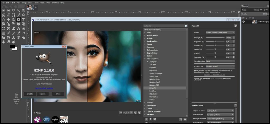The height and width of the screenshot is (124, 270).
Task: Open the Visit the GIMP website link
Action: (44, 88)
